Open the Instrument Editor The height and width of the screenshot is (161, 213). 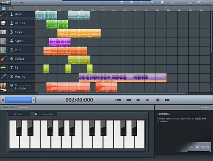pos(46,114)
